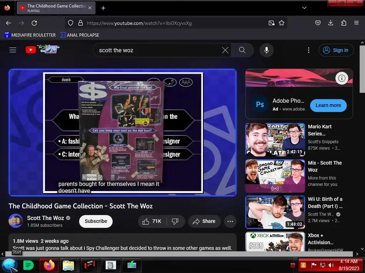Open the Firefox extensions puzzle icon
365x273 pixels.
[x=344, y=23]
